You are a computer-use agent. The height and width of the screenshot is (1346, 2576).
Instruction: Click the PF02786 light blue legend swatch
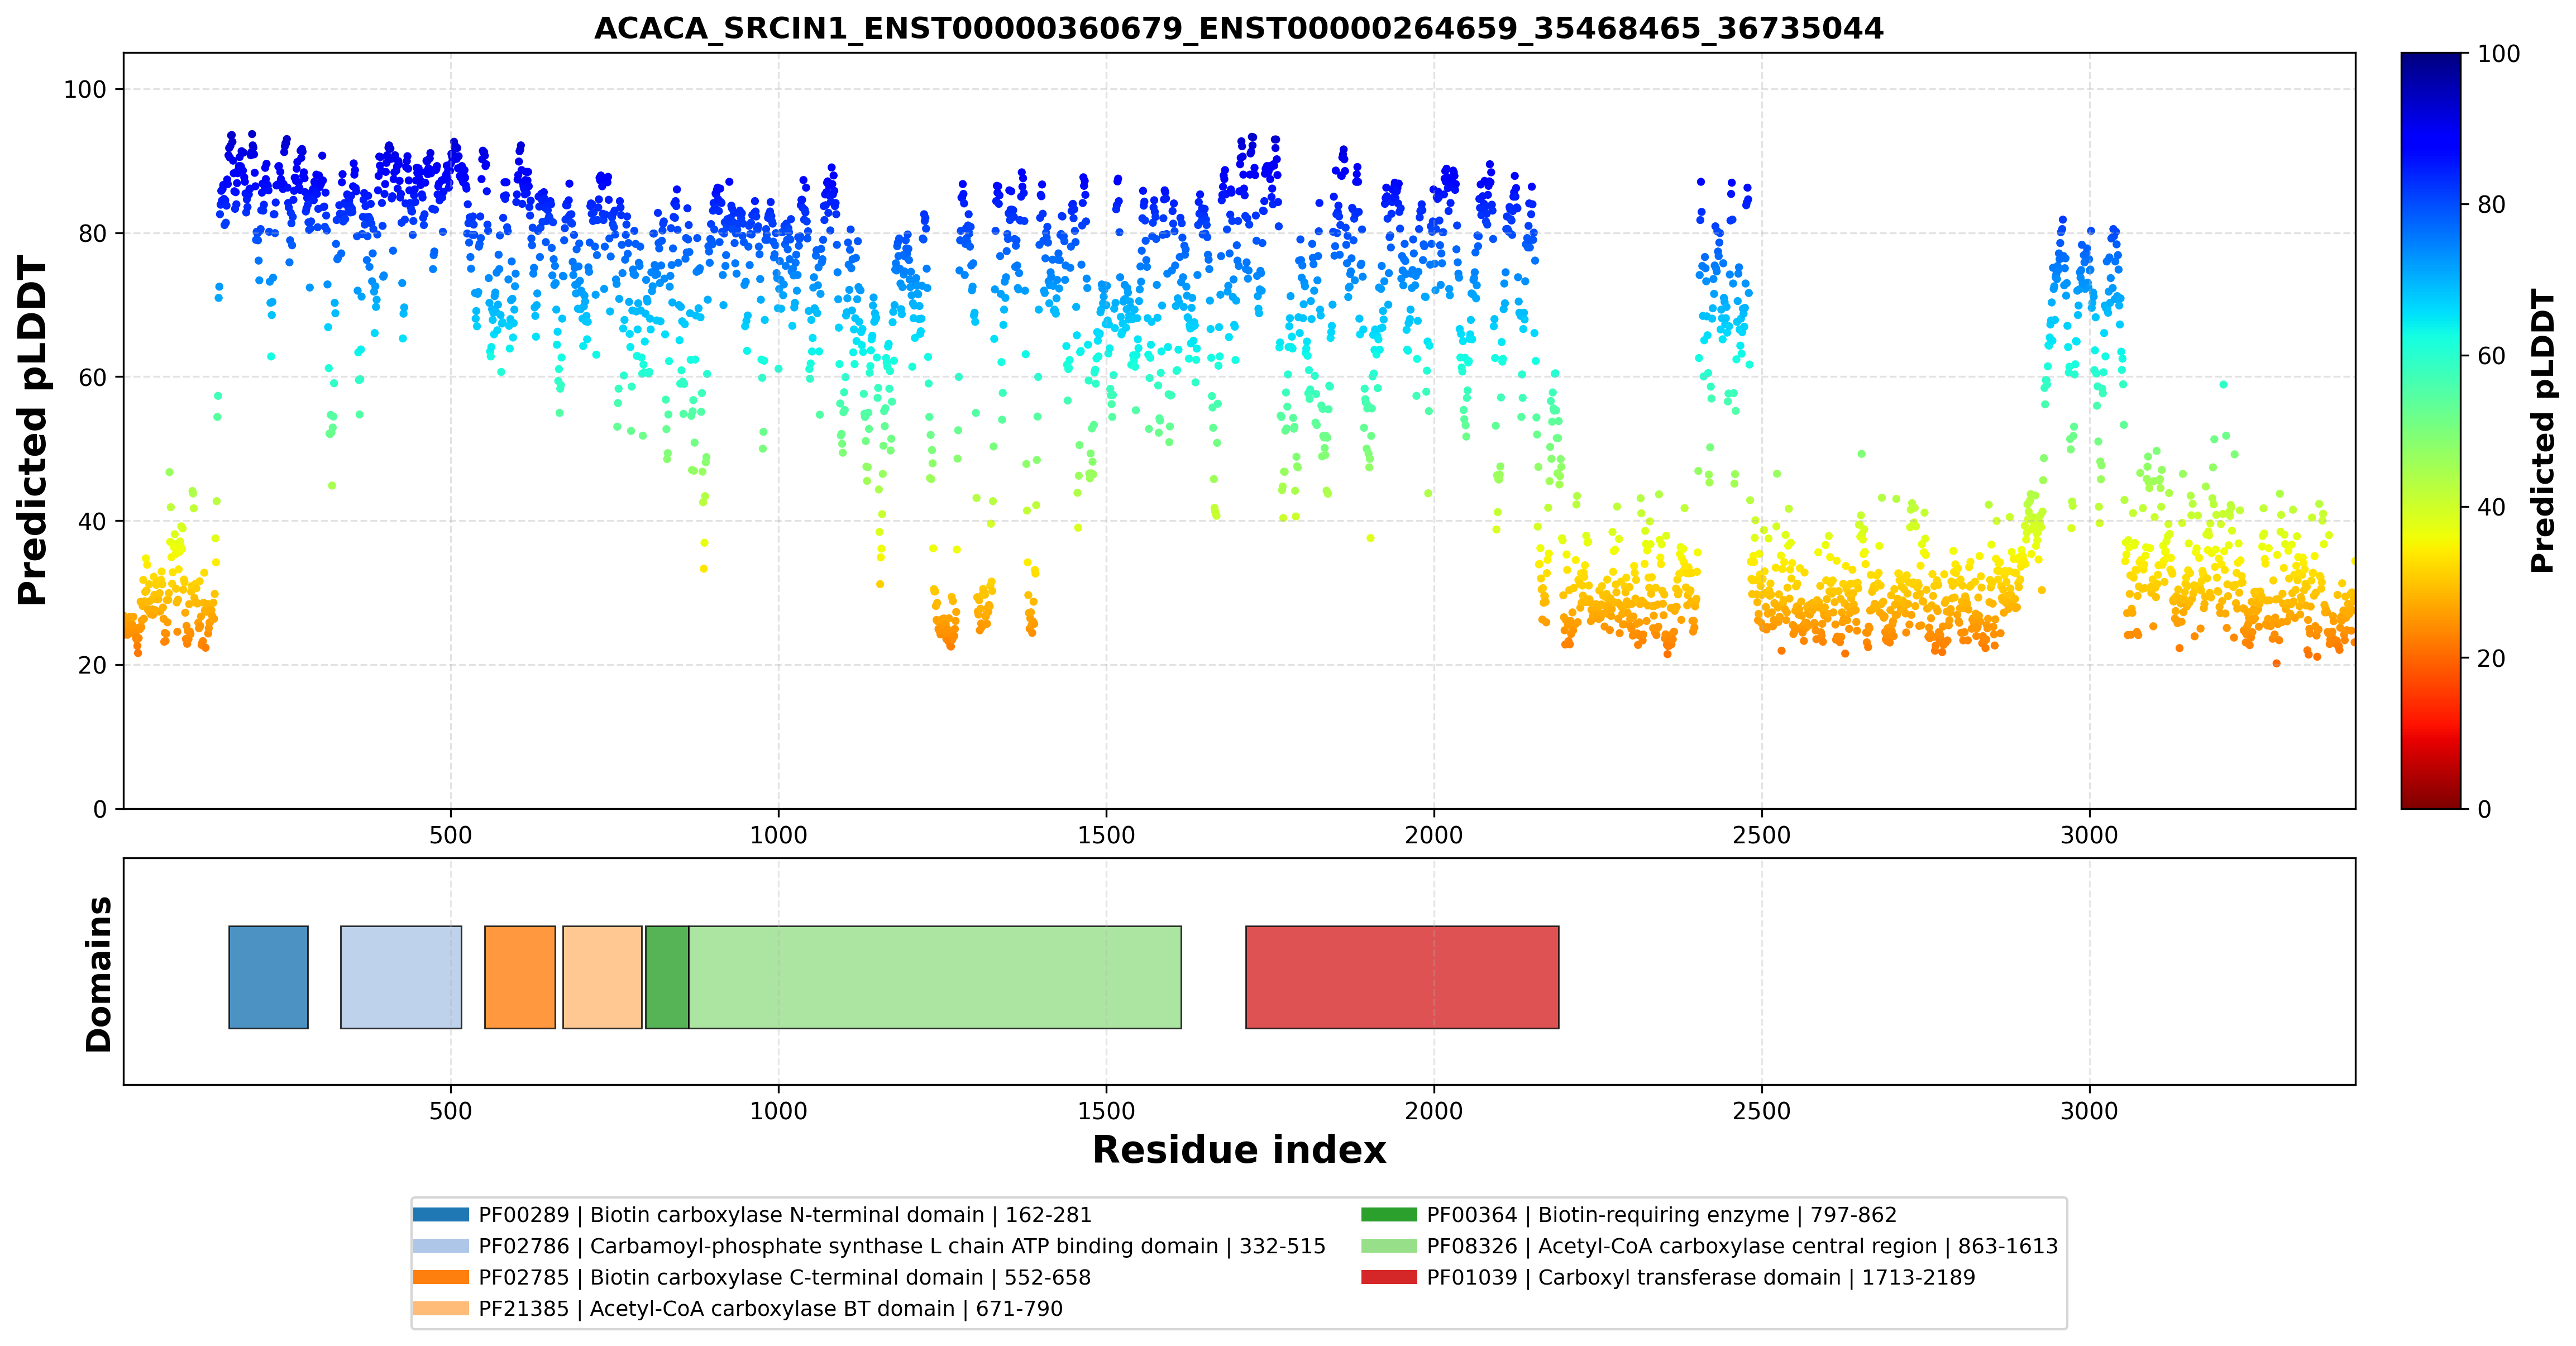[441, 1246]
